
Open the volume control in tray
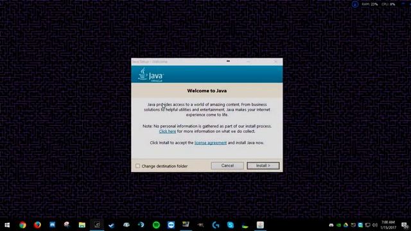coord(375,225)
